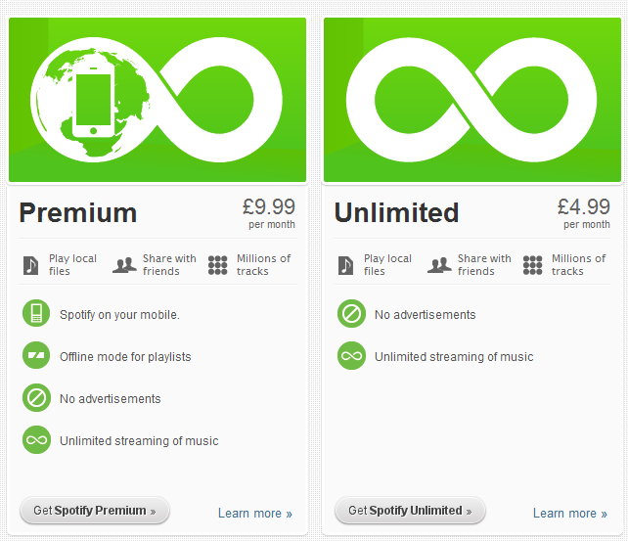Click the Premium plan heading
The height and width of the screenshot is (541, 628).
[78, 212]
